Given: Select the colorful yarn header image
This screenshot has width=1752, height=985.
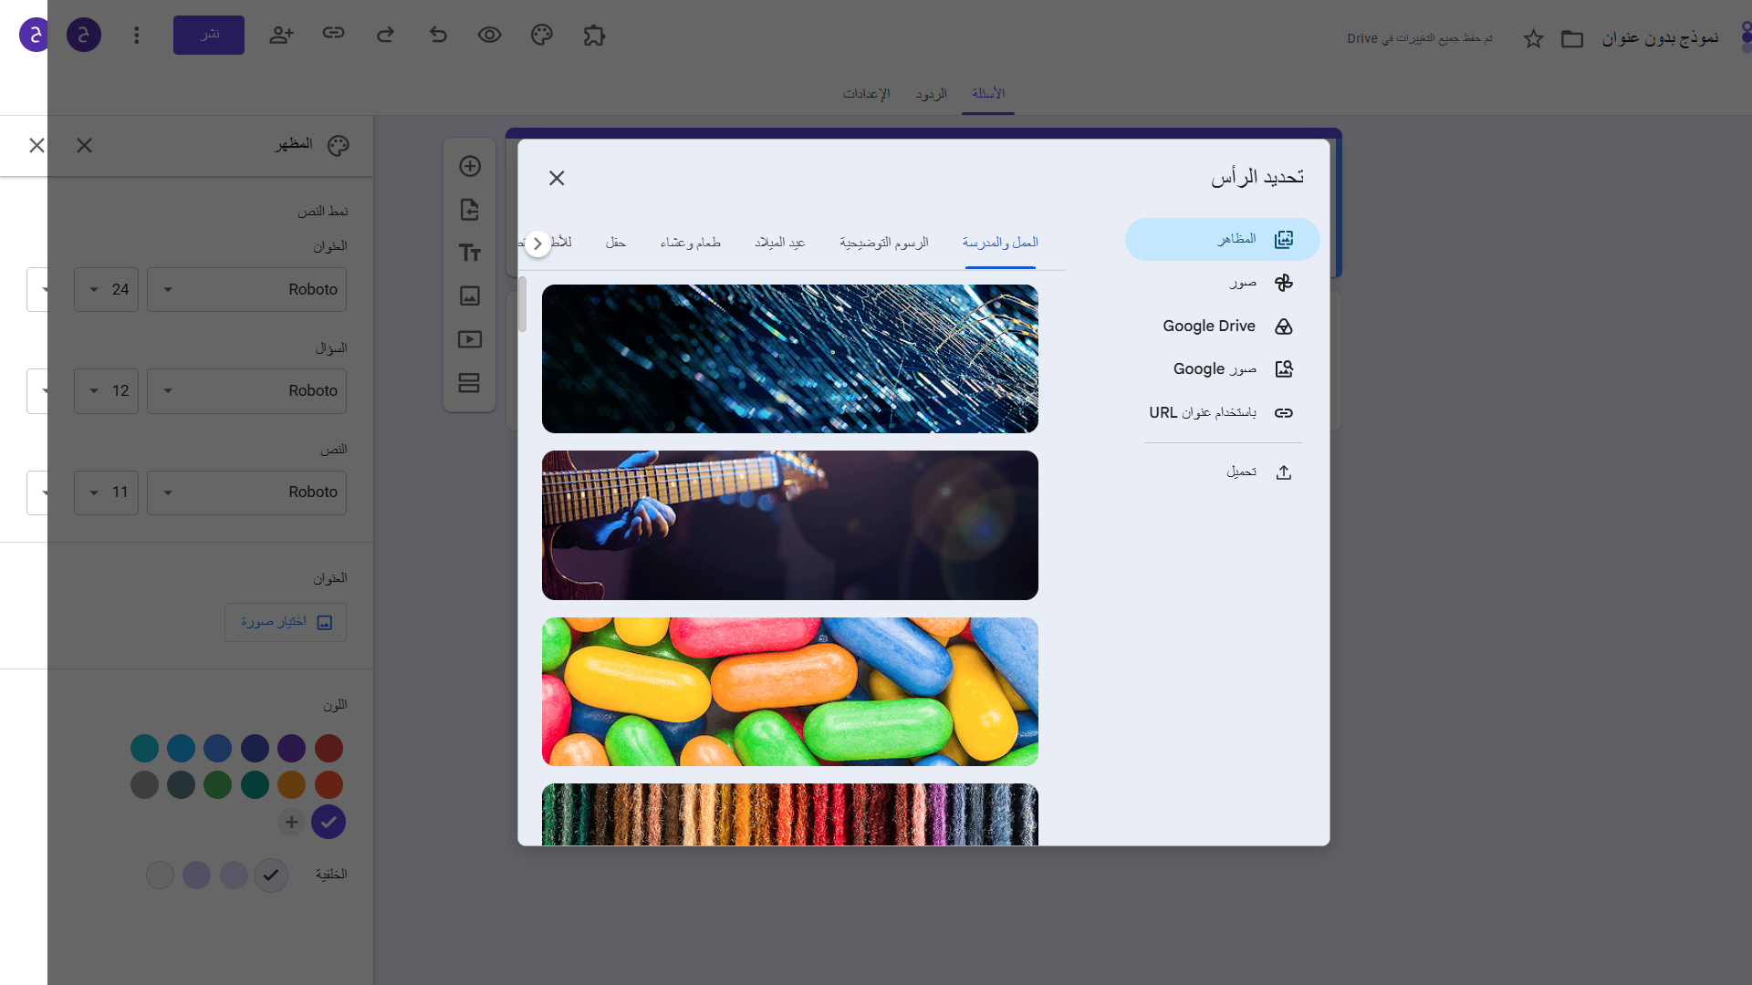Looking at the screenshot, I should coord(790,814).
